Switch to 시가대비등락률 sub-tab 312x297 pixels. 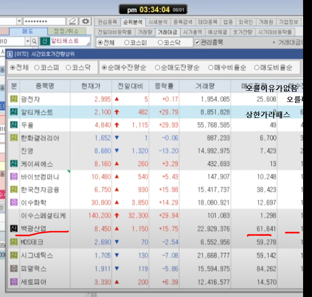coord(275,32)
